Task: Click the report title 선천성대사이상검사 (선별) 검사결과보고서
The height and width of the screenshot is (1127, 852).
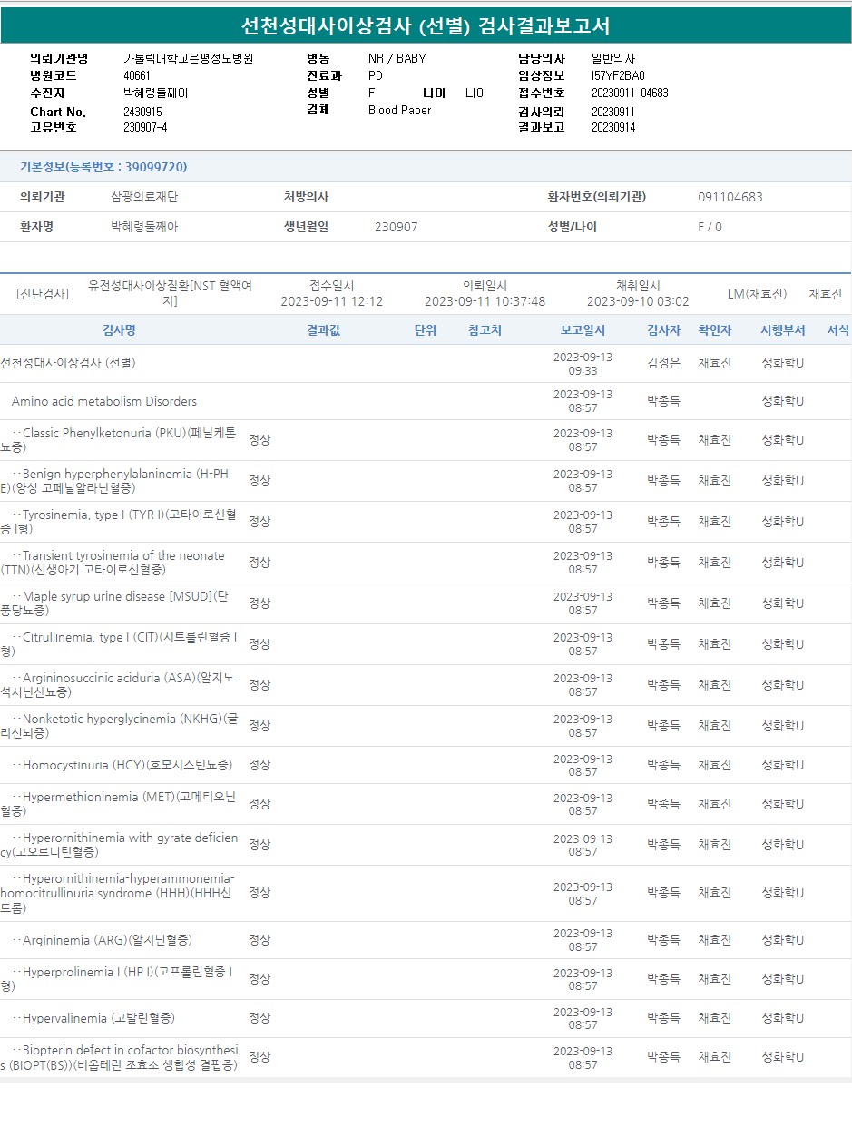Action: click(x=426, y=25)
